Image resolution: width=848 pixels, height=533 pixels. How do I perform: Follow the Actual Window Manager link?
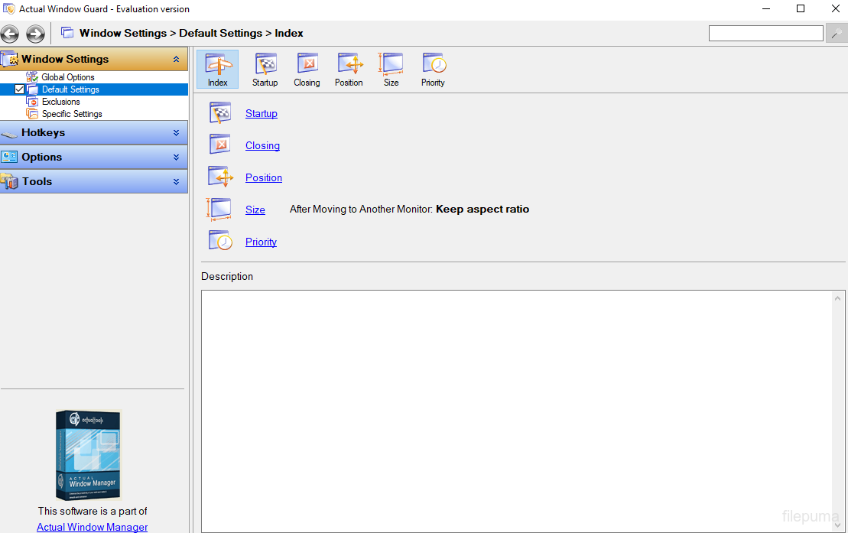coord(93,527)
